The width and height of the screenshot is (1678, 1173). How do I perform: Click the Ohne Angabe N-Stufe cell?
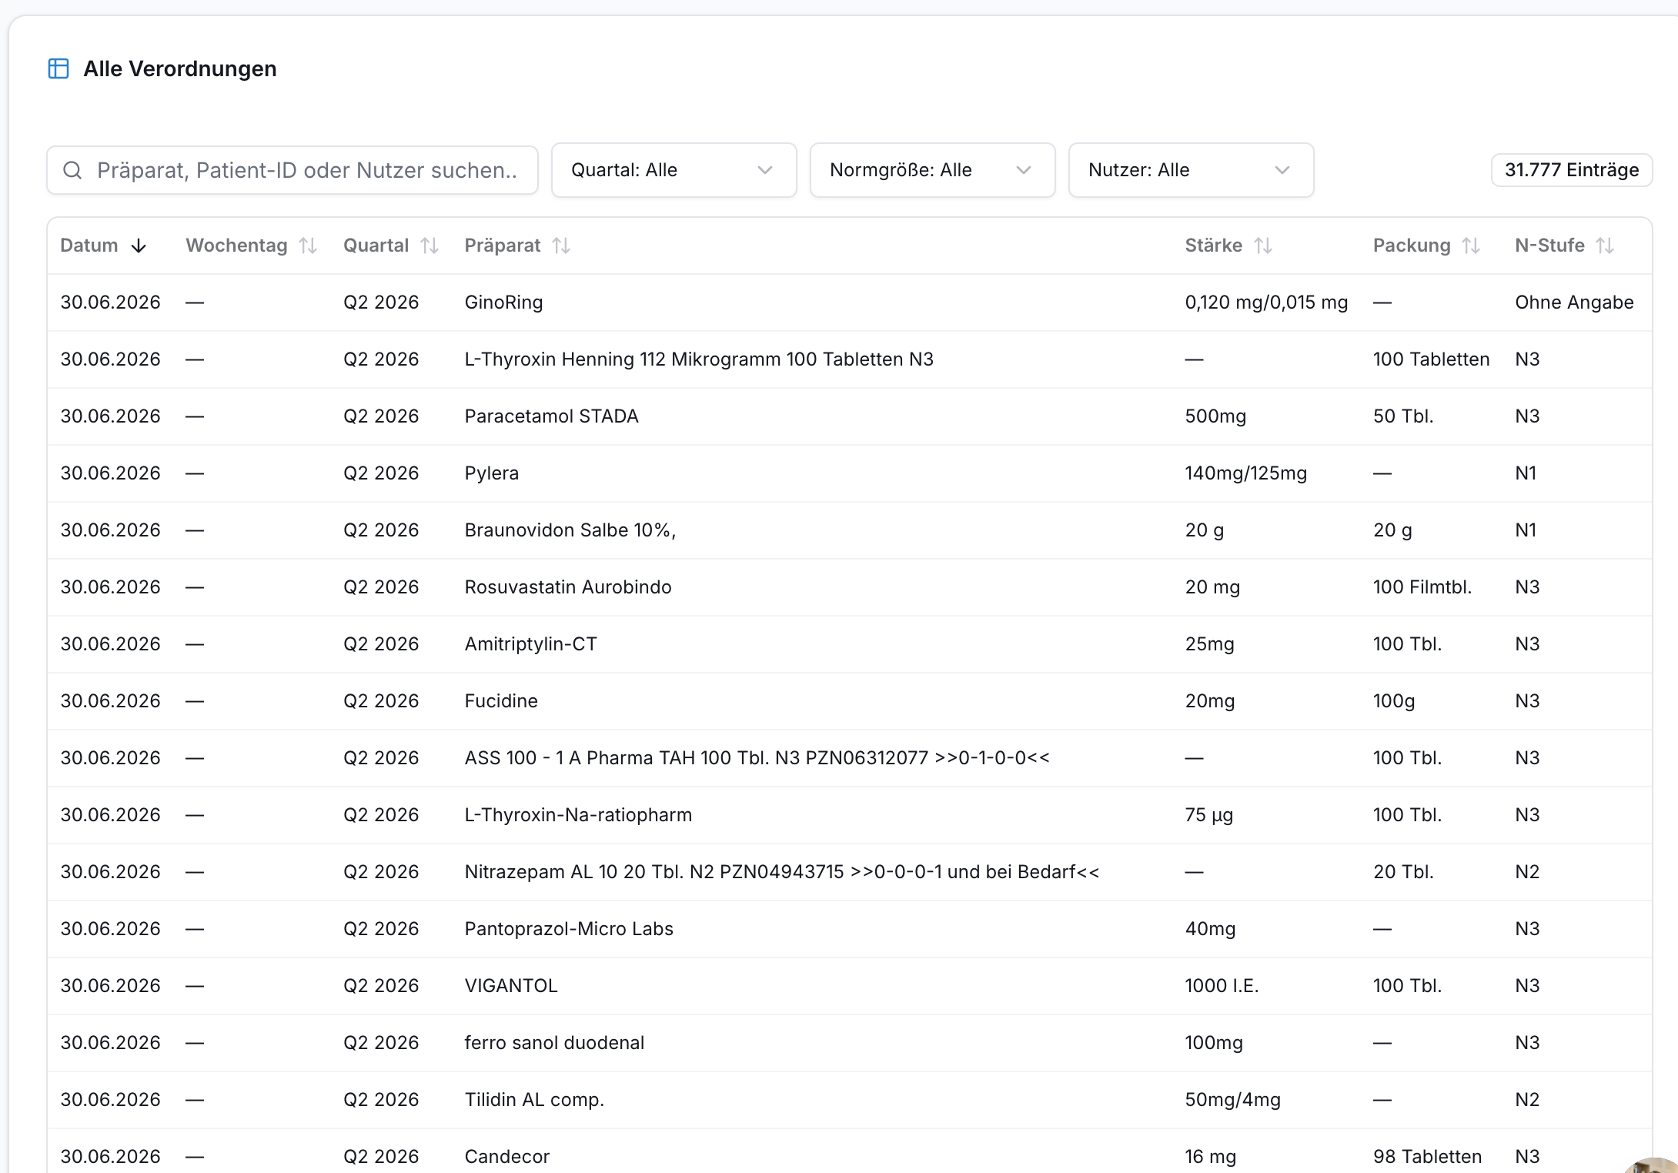pyautogui.click(x=1574, y=302)
